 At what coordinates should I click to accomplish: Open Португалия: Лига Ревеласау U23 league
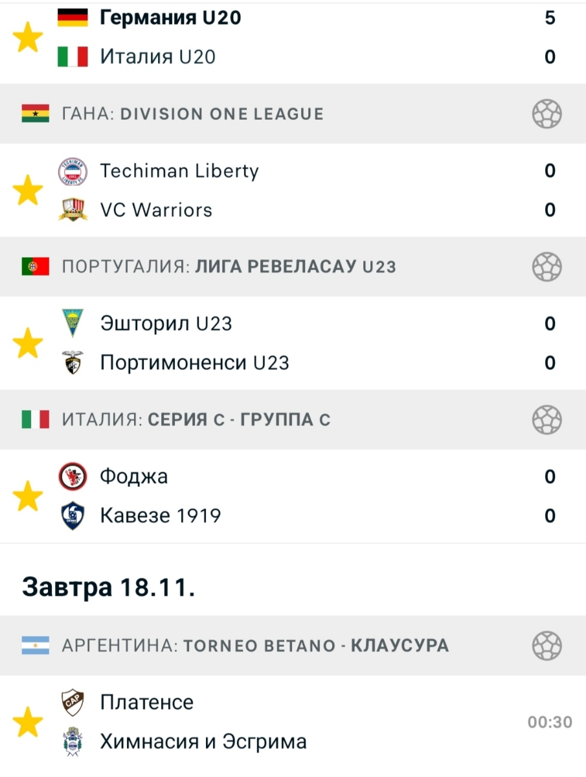pos(229,267)
